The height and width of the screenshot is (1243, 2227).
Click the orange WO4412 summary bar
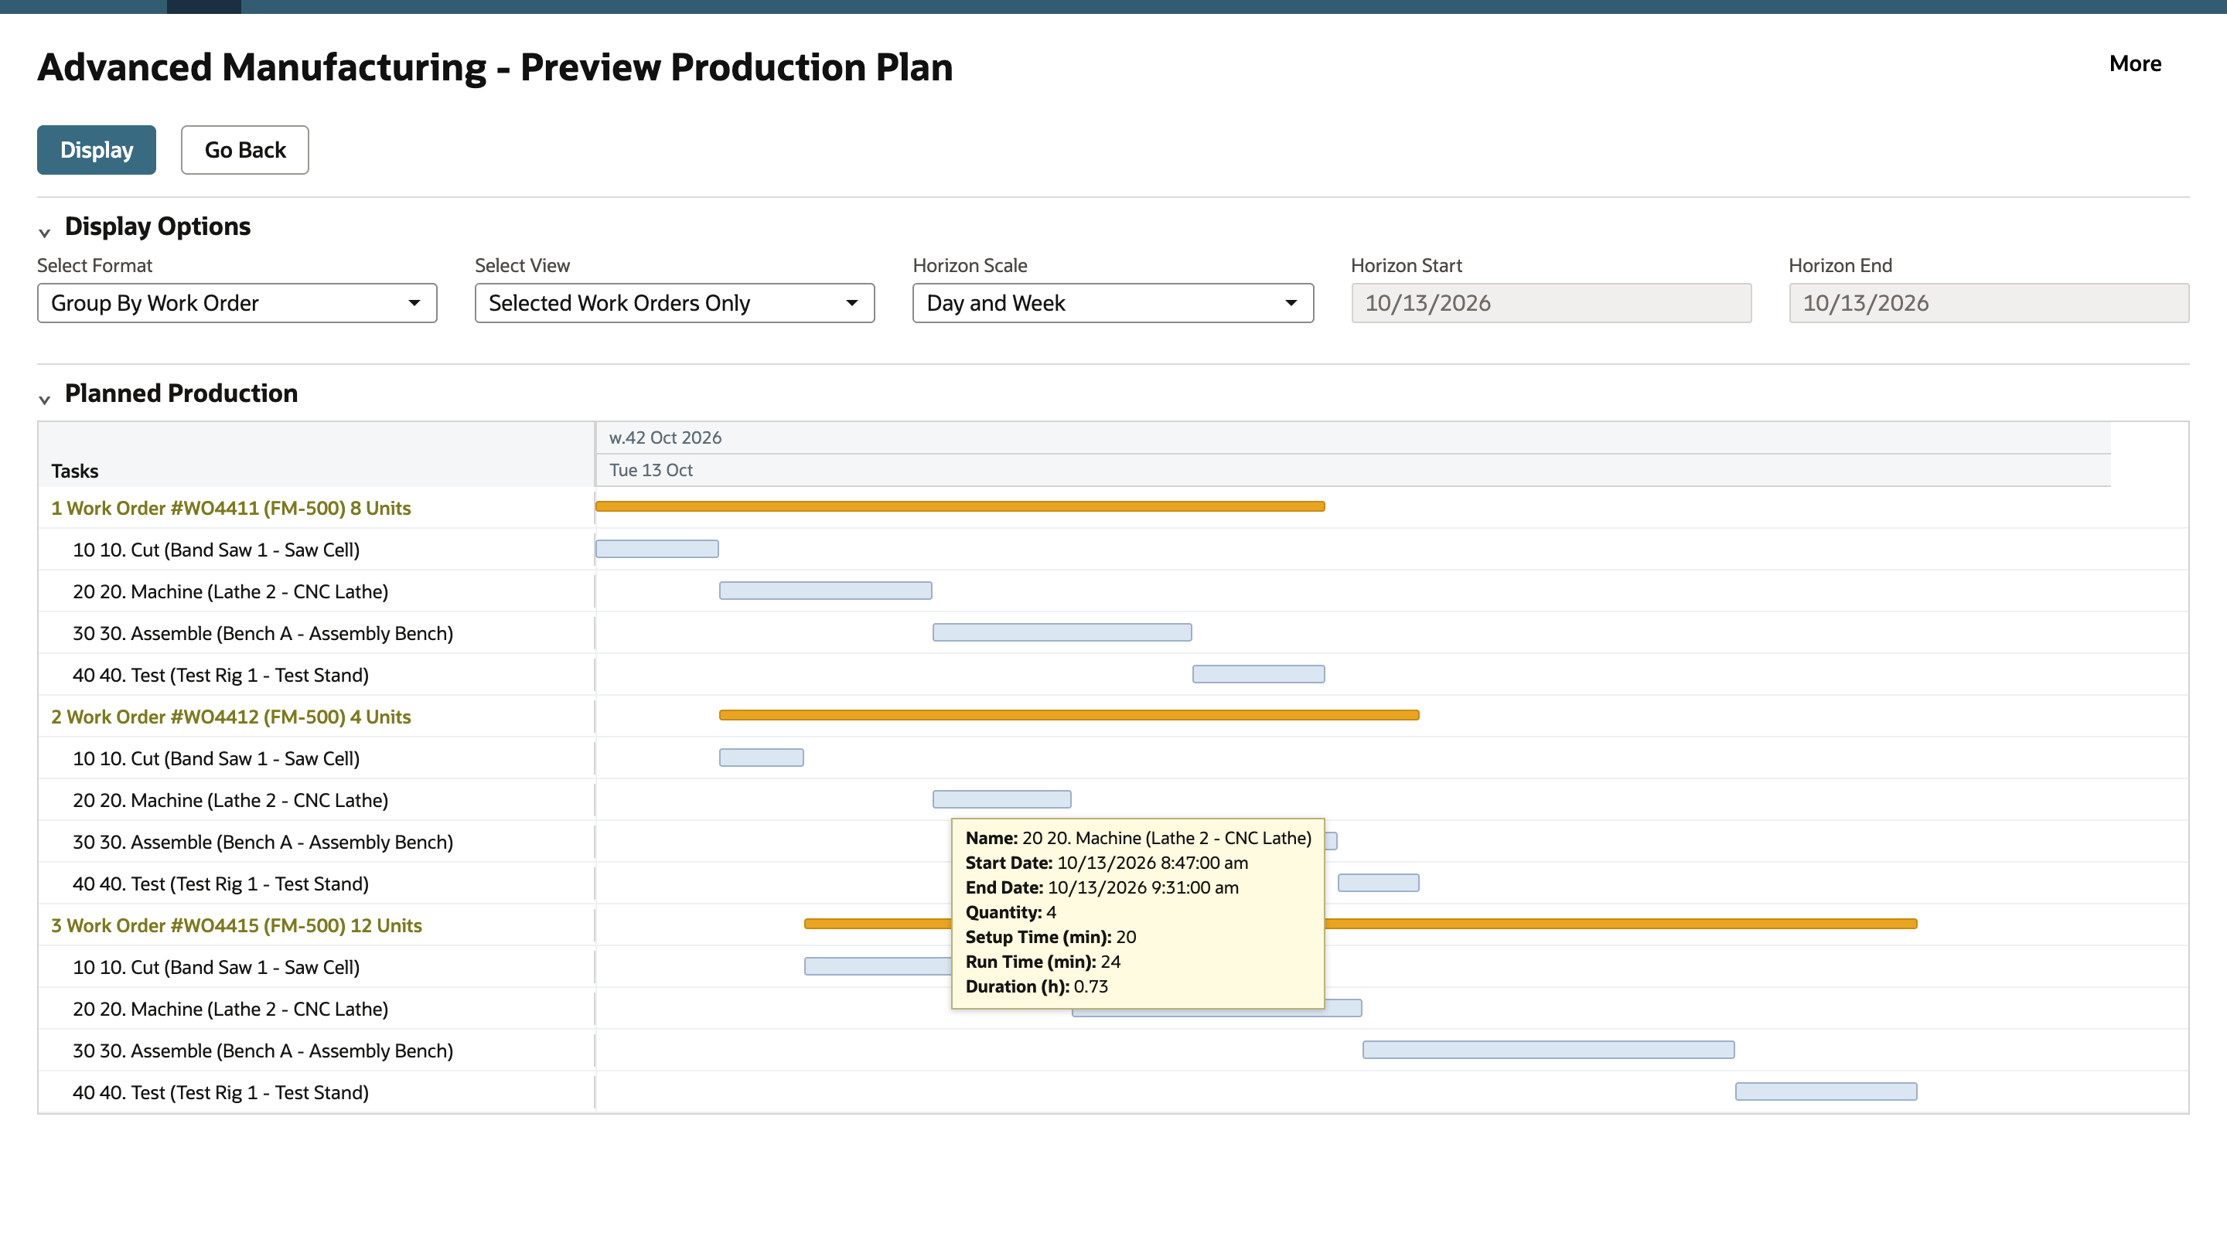1069,715
